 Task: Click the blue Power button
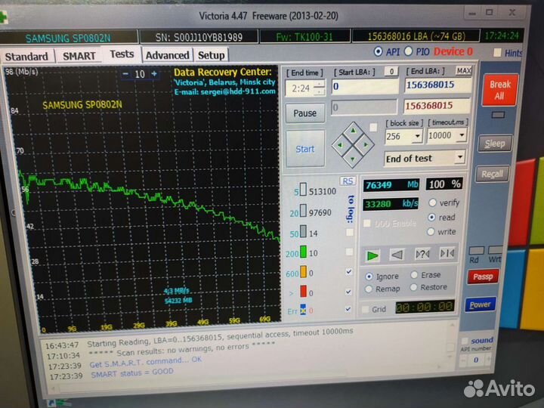pos(481,304)
